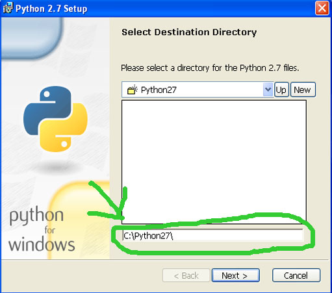Create a new folder with New

(x=303, y=90)
